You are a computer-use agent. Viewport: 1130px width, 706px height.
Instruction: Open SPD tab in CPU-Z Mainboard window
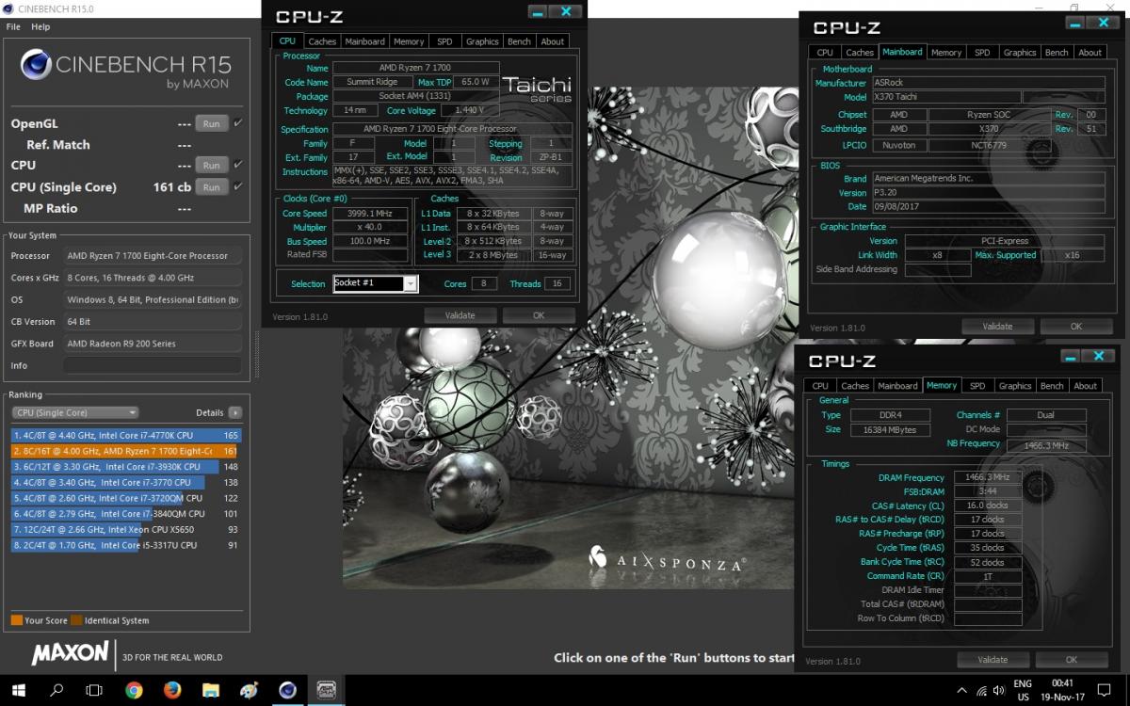pos(982,53)
